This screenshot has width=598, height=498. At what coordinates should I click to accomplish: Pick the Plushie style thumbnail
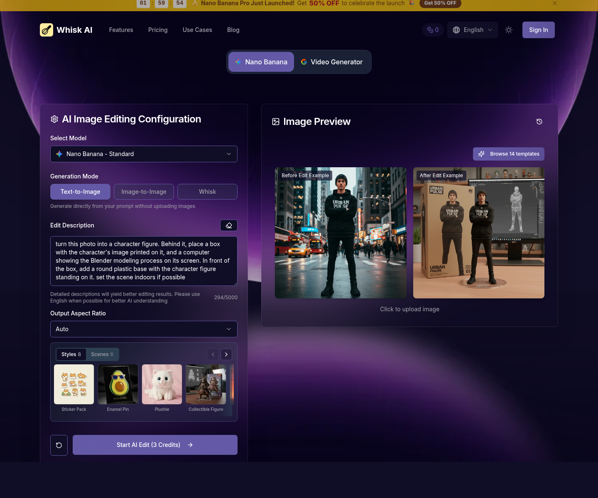[162, 384]
